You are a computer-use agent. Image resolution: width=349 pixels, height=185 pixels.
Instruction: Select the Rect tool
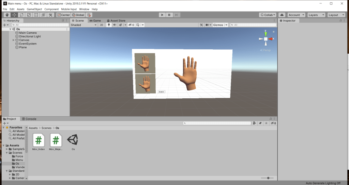(36, 15)
